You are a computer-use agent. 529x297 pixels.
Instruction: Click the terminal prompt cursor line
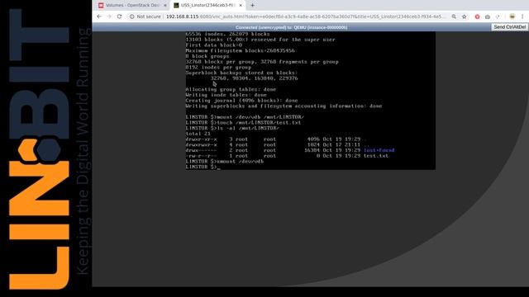[203, 167]
